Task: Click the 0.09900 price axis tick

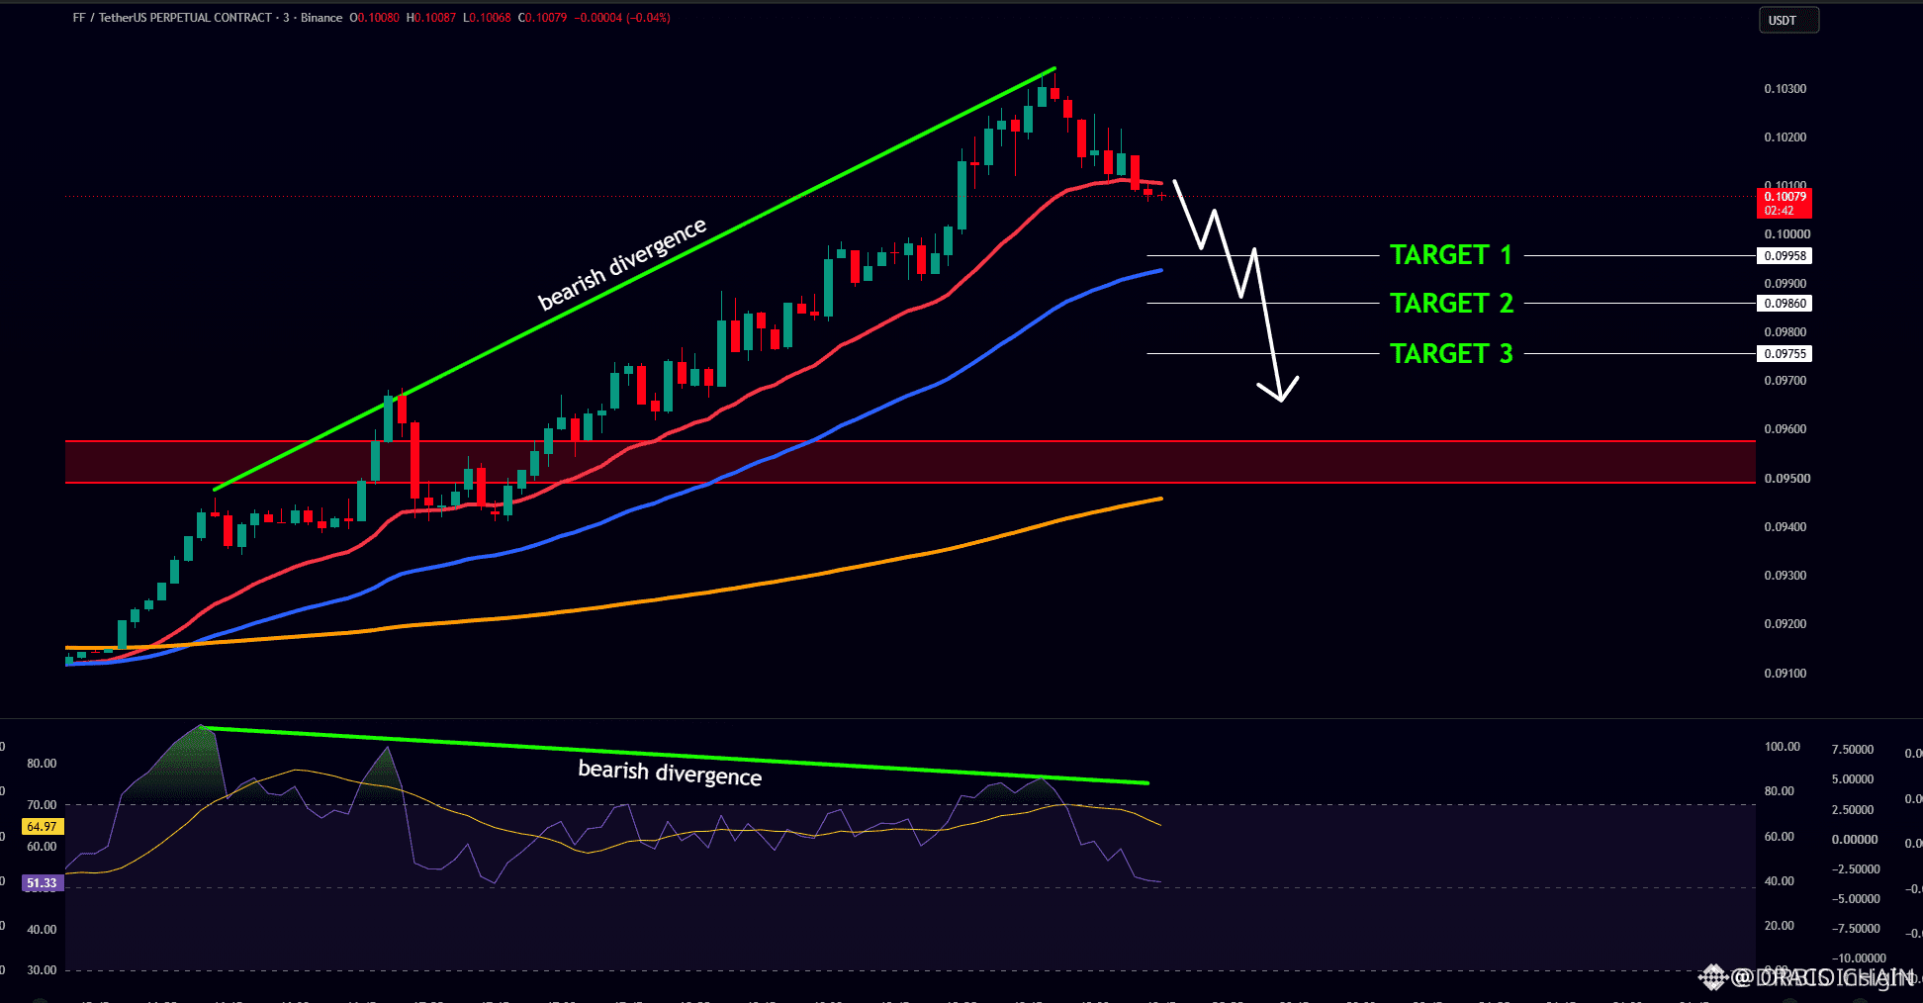Action: [1786, 284]
